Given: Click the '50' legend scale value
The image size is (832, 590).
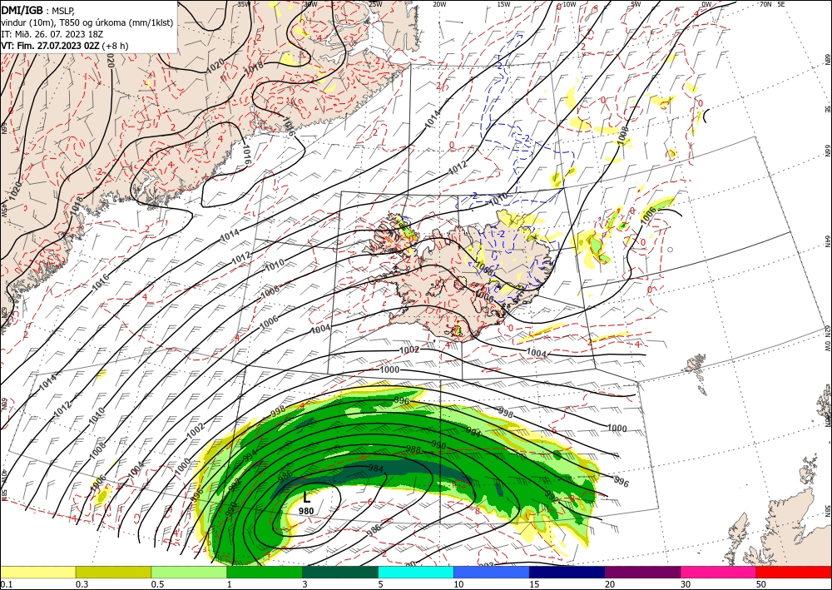Looking at the screenshot, I should pyautogui.click(x=761, y=584).
